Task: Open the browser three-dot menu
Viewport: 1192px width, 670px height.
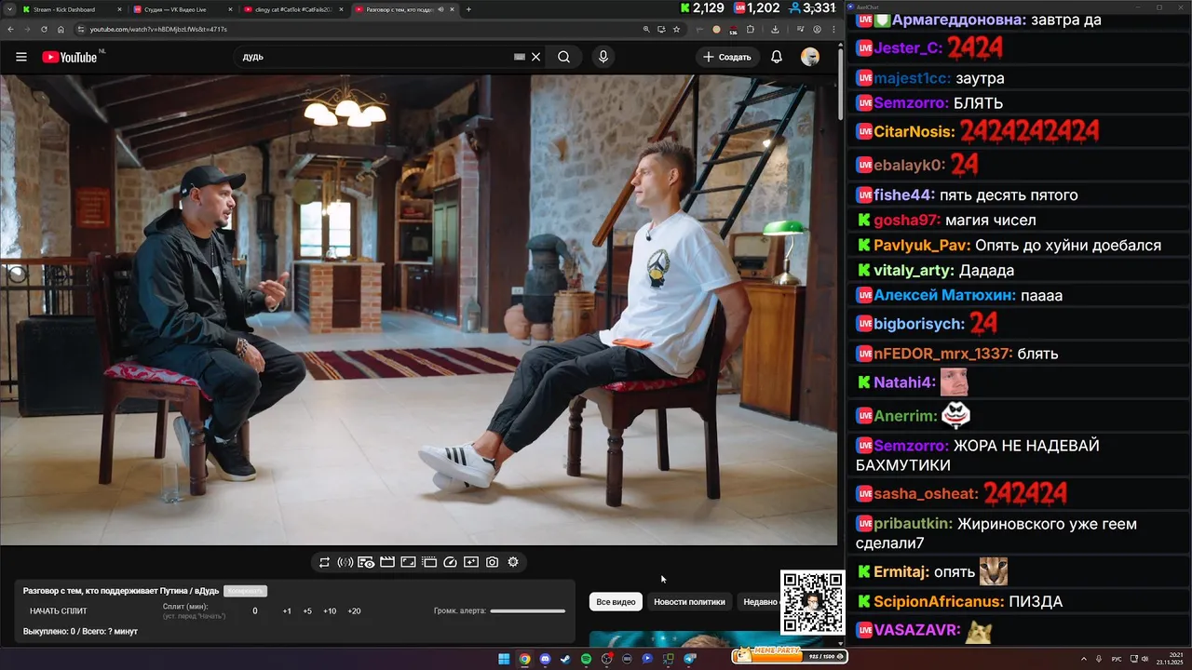Action: (832, 29)
